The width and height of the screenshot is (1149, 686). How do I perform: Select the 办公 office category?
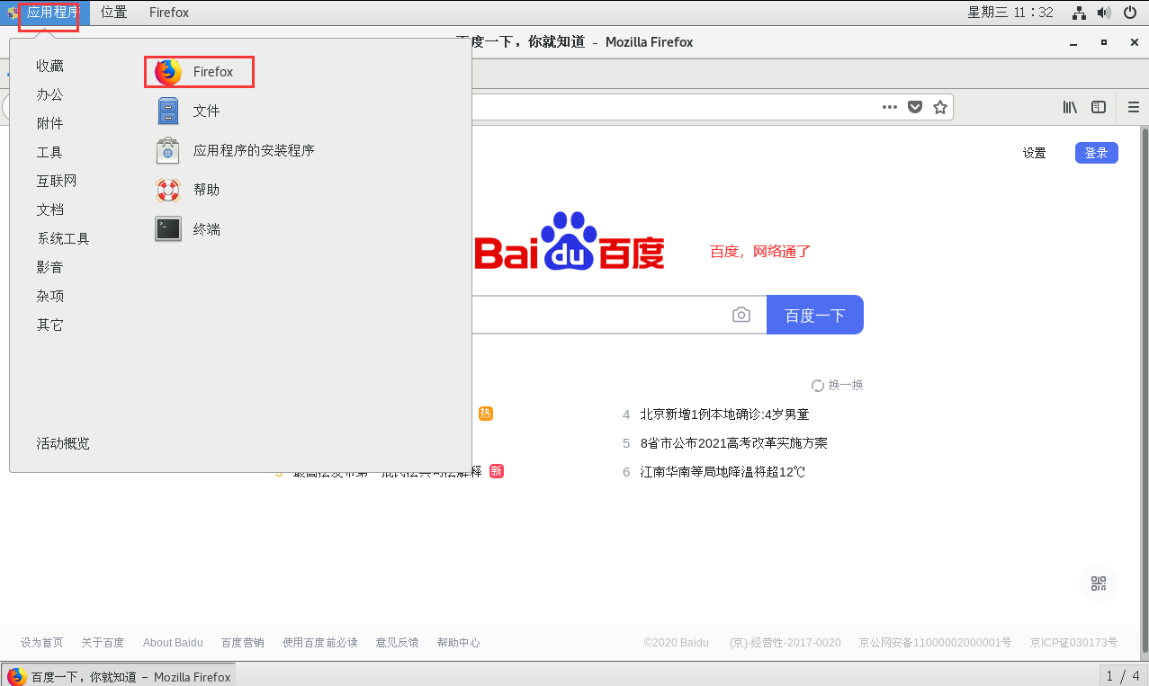coord(50,94)
